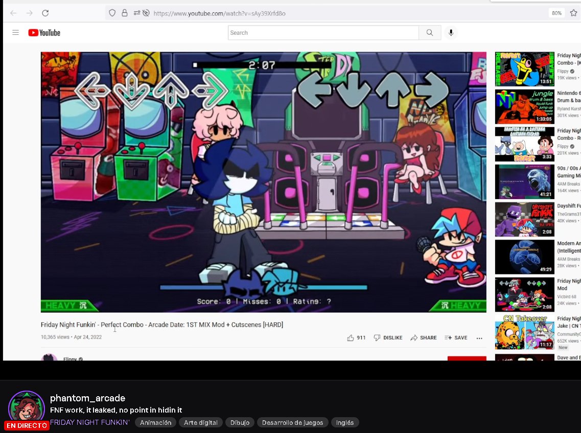The image size is (581, 433).
Task: Open the cartoon characters 3:33 video thumbnail
Action: click(x=525, y=144)
